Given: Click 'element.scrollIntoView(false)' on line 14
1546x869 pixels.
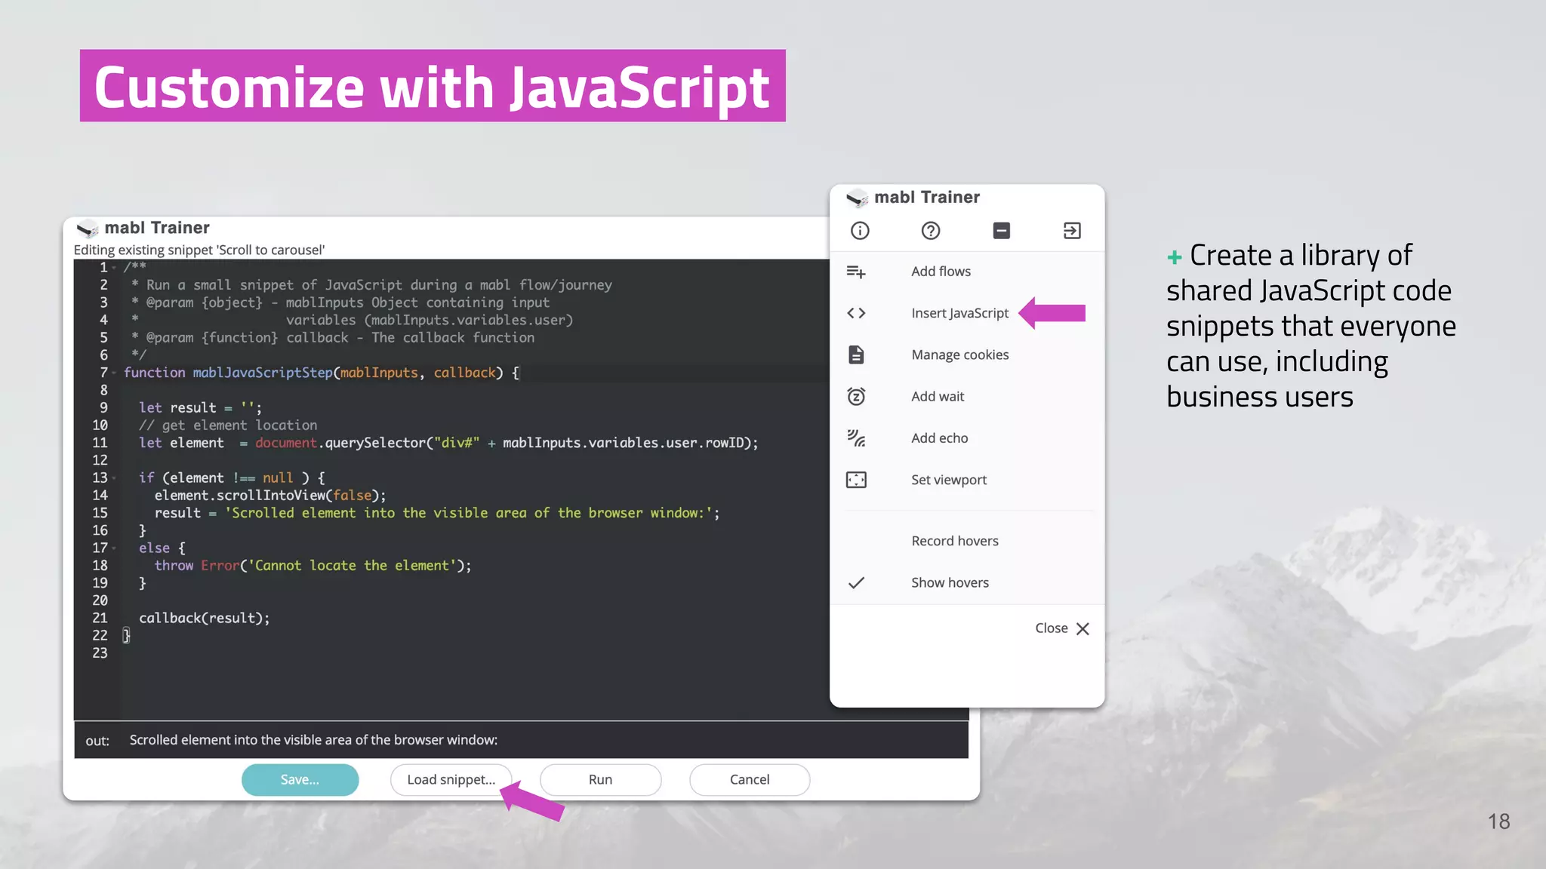Looking at the screenshot, I should (x=270, y=496).
